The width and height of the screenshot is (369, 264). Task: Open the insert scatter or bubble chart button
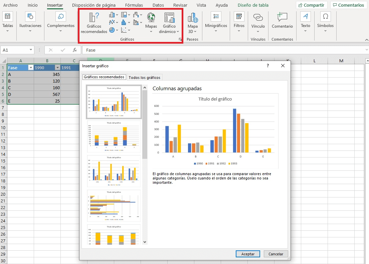[126, 30]
